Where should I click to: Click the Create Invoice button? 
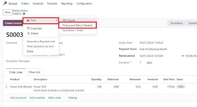(13, 23)
